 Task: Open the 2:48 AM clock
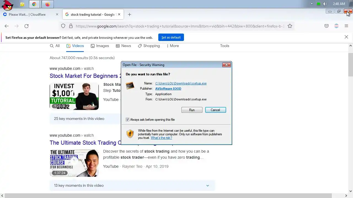tap(339, 4)
